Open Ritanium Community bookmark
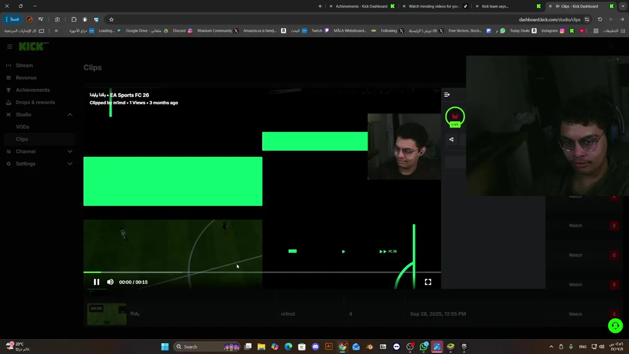 click(x=218, y=30)
